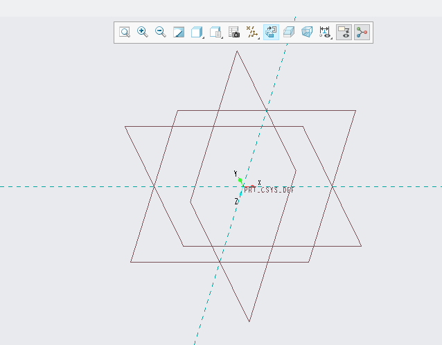
Task: Click the Y axis label of the csys
Action: (x=236, y=174)
